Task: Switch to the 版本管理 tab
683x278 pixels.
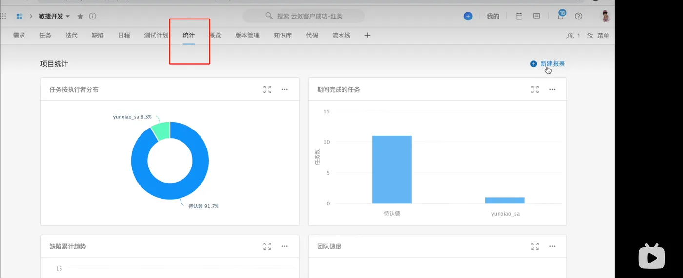Action: click(x=247, y=36)
